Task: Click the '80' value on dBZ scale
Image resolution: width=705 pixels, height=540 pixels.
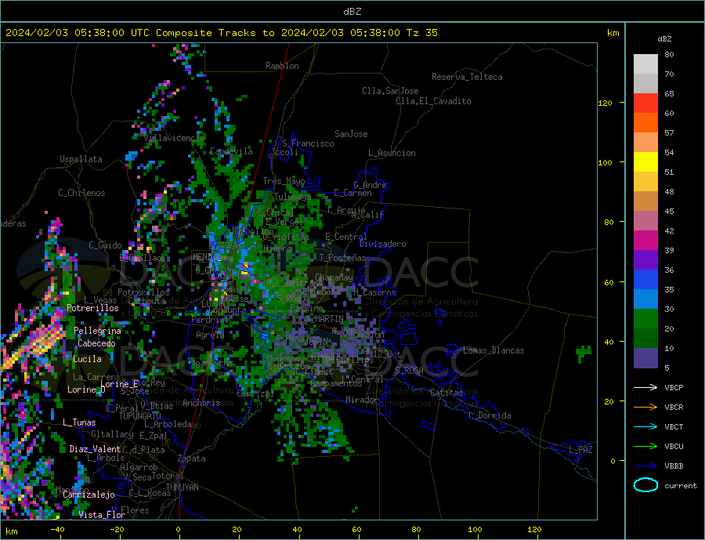Action: (669, 54)
